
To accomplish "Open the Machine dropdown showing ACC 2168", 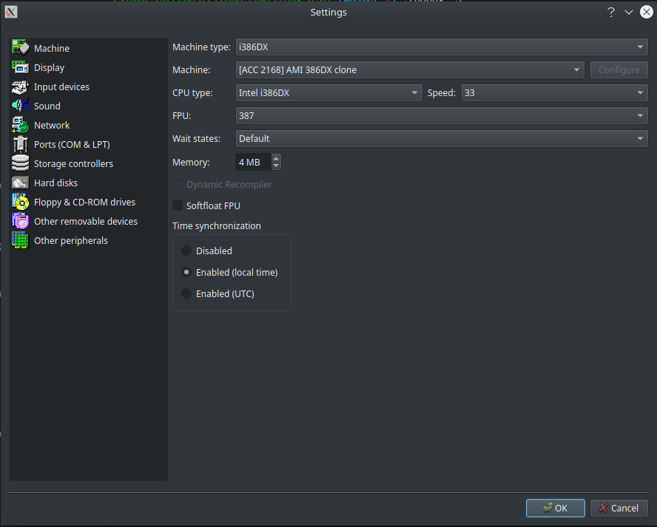I will (x=410, y=70).
